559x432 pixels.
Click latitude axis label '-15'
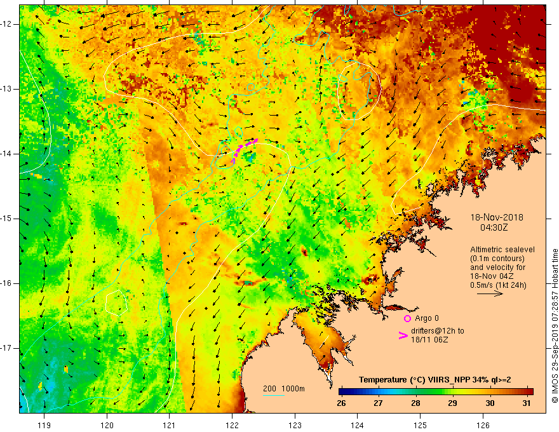6,219
